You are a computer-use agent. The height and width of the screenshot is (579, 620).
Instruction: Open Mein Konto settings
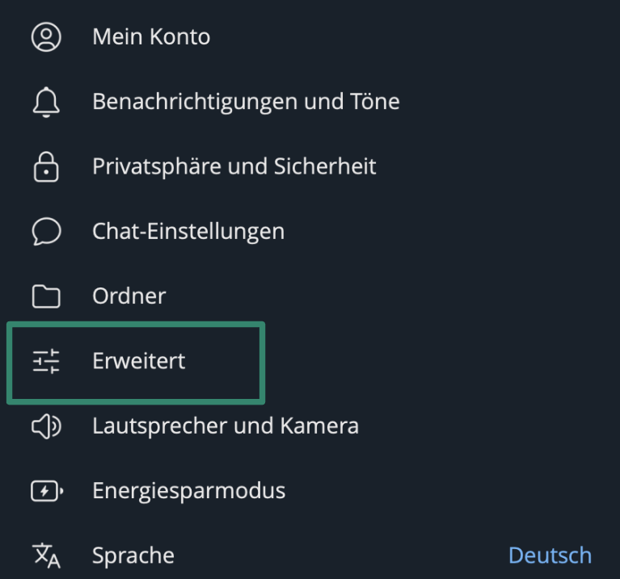pos(151,37)
